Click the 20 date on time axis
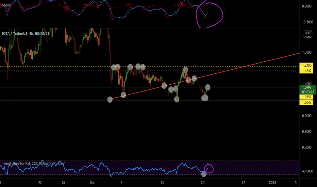Image resolution: width=317 pixels, height=187 pixels. [203, 183]
